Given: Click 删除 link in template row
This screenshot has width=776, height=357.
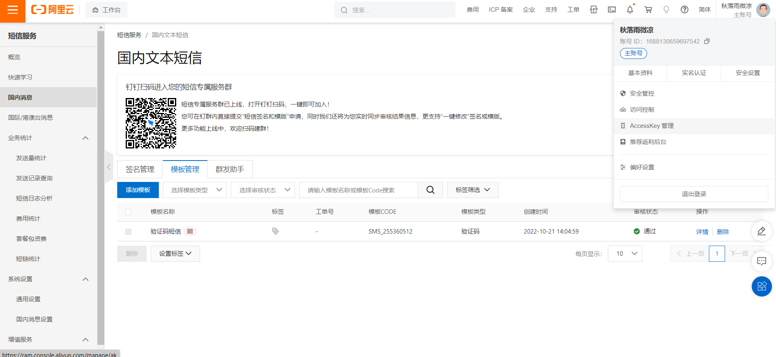Looking at the screenshot, I should [723, 232].
